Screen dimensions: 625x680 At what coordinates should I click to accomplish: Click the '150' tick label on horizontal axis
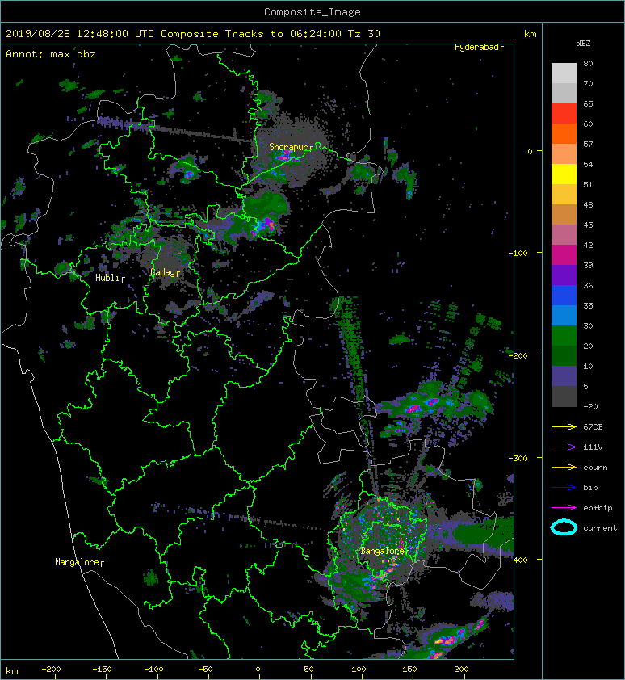pyautogui.click(x=409, y=670)
